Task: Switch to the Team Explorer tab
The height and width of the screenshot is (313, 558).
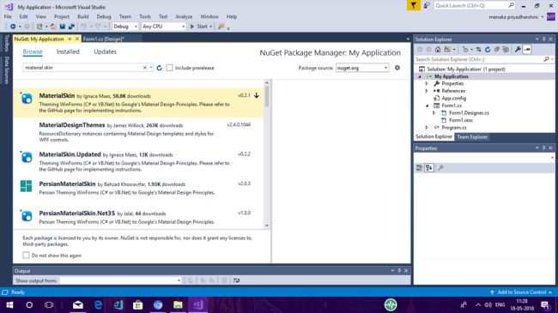Action: [472, 136]
